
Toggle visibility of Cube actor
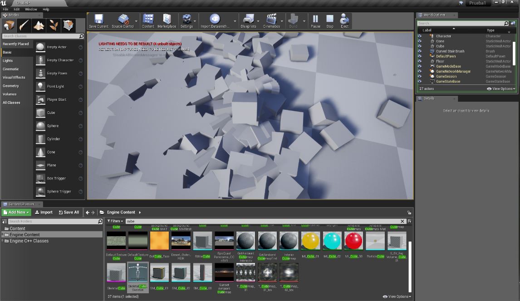pyautogui.click(x=420, y=46)
